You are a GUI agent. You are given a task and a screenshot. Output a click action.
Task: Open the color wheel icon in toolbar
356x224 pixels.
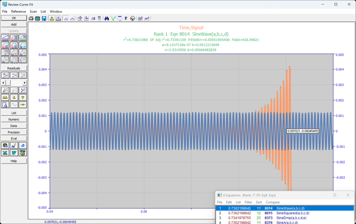pos(132,18)
